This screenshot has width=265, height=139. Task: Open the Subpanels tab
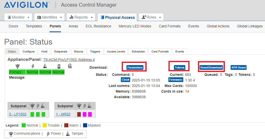point(61,51)
